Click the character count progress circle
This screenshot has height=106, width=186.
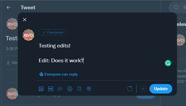coord(130,89)
